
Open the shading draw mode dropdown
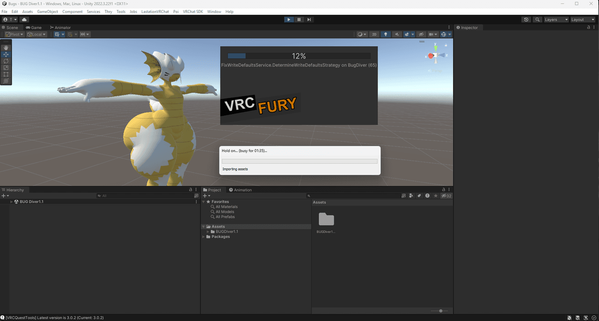point(362,34)
